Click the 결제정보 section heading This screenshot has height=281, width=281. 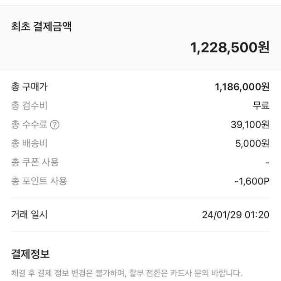(30, 253)
